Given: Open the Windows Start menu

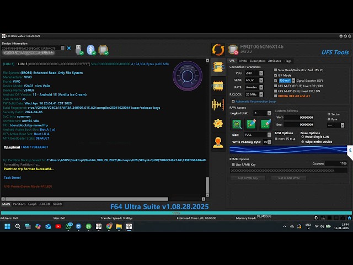Looking at the screenshot, I should (x=7, y=226).
